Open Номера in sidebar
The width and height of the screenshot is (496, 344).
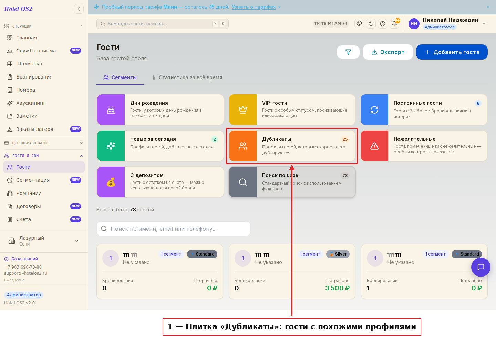[44, 90]
